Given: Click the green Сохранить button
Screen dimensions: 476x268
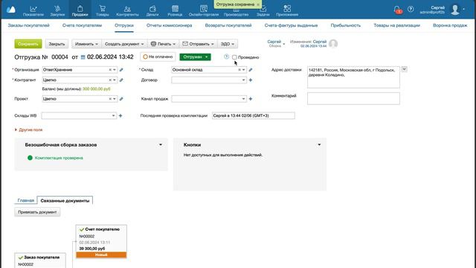Looking at the screenshot, I should point(28,44).
